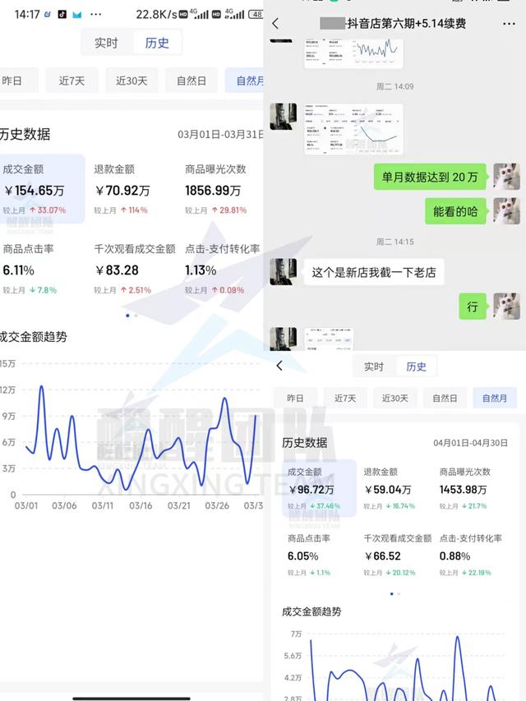Screen dimensions: 526x701
Task: Open the 成交金额 ¥154.65万 metric card
Action: pos(41,190)
